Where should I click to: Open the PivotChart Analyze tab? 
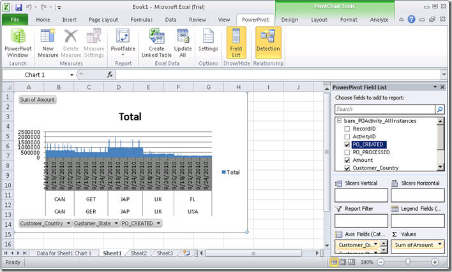(x=379, y=20)
